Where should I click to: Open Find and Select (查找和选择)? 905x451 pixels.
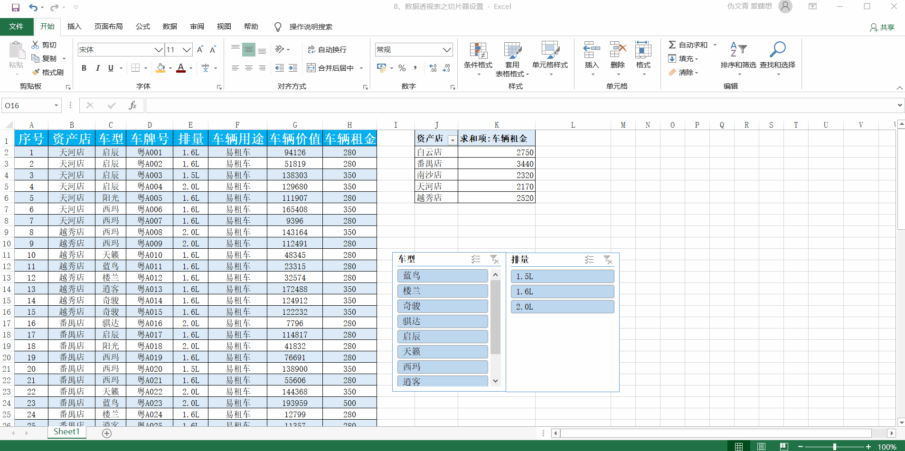coord(778,58)
